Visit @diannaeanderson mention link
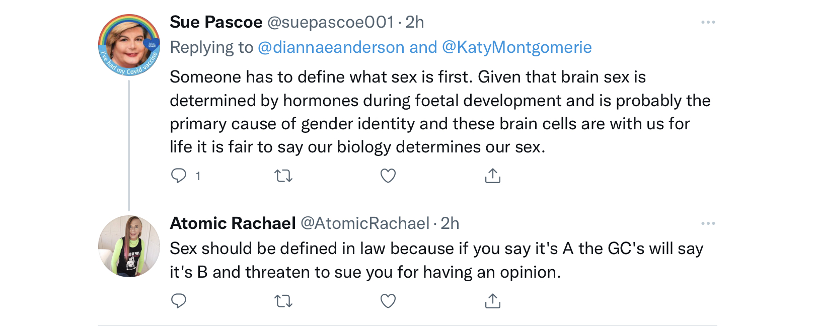This screenshot has height=327, width=816. click(x=331, y=47)
